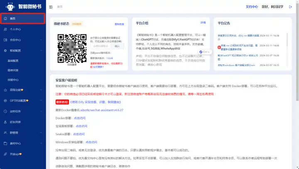Click the crown icon beside 高级功能
The height and width of the screenshot is (169, 299).
(x=5, y=90)
